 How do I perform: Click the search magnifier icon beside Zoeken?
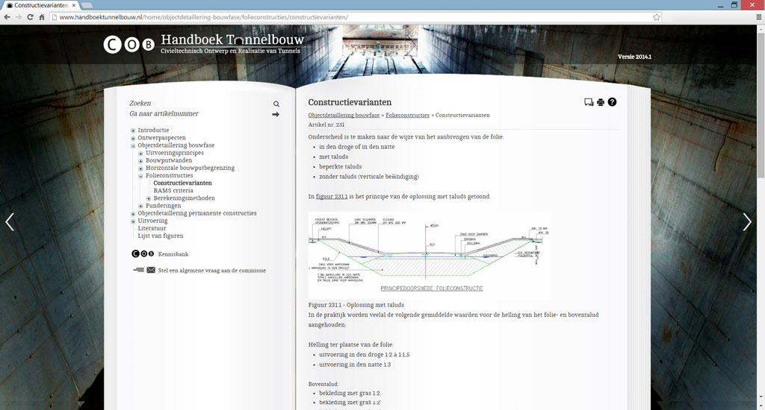[x=276, y=104]
